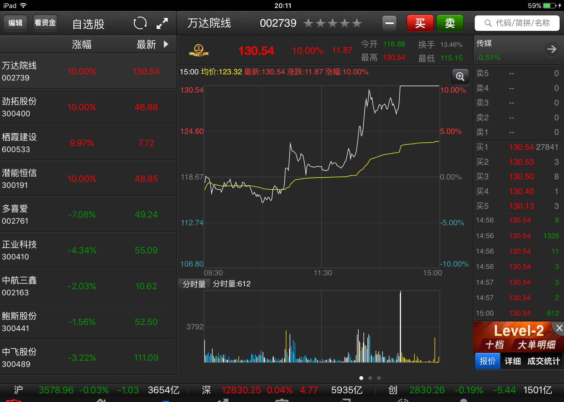Select 潜能恒信 300191 in watchlist

88,179
